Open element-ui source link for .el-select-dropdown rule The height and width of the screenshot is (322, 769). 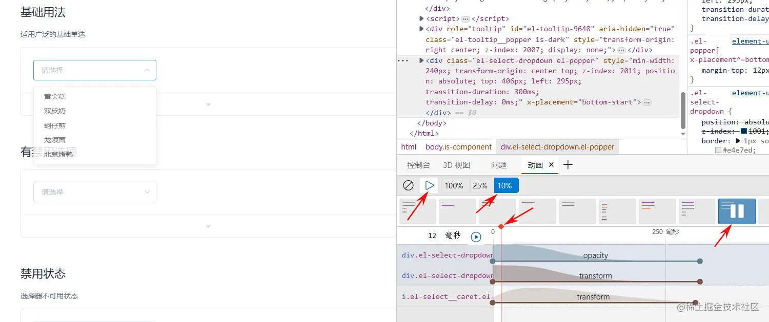[x=750, y=93]
